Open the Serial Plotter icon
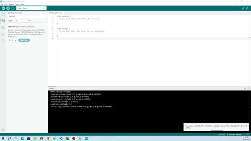Image resolution: width=251 pixels, height=141 pixels. (243, 8)
